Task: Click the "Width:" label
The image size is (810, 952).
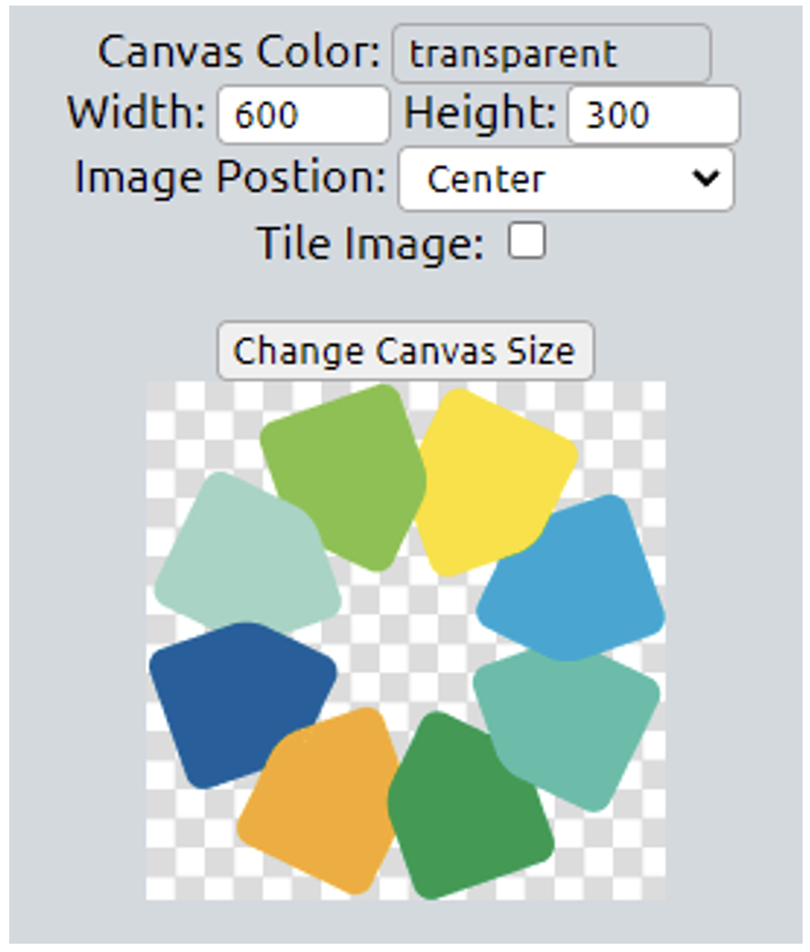Action: point(136,114)
